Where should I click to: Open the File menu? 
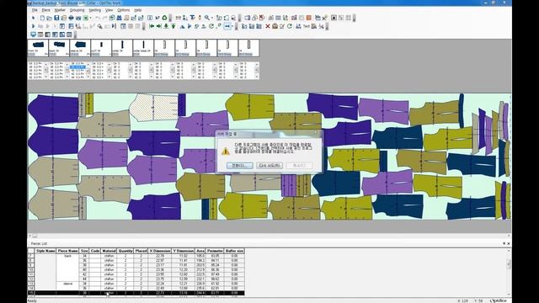pos(35,10)
